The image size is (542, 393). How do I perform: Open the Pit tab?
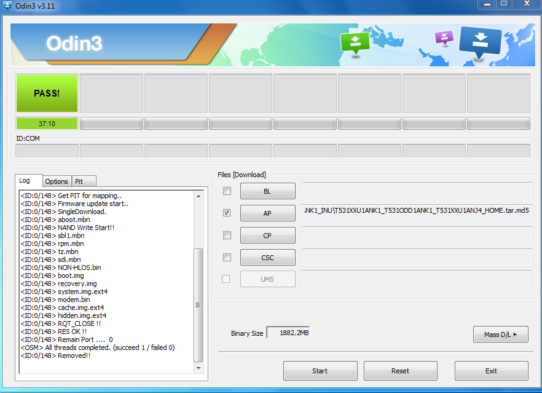(x=84, y=181)
